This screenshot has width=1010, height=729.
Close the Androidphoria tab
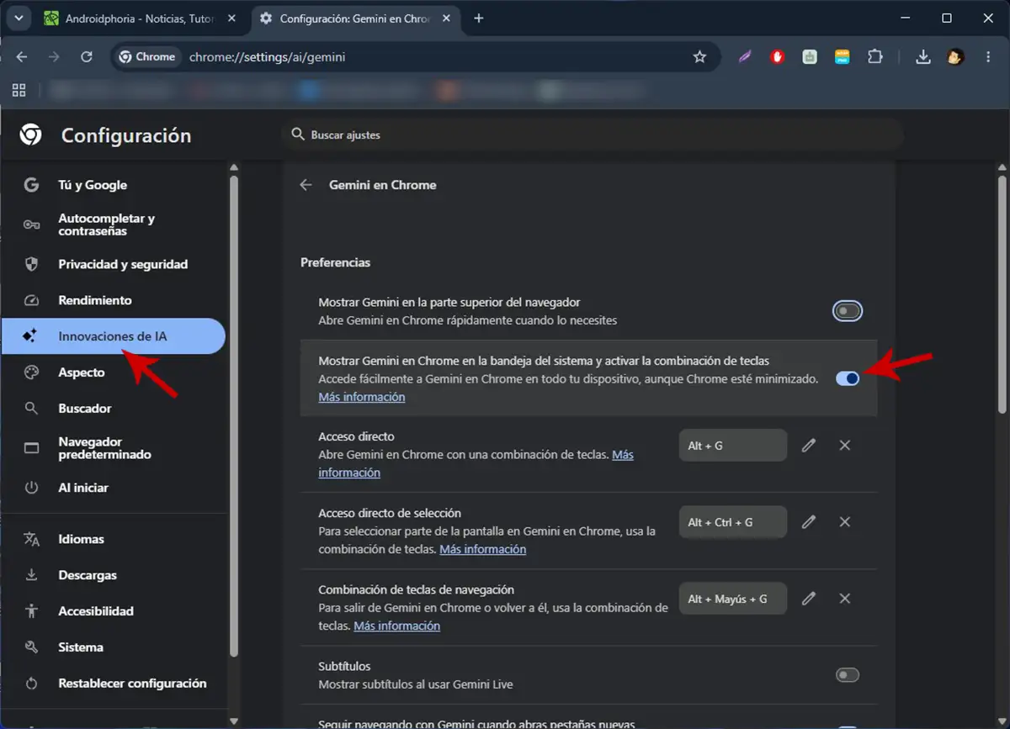pyautogui.click(x=232, y=18)
